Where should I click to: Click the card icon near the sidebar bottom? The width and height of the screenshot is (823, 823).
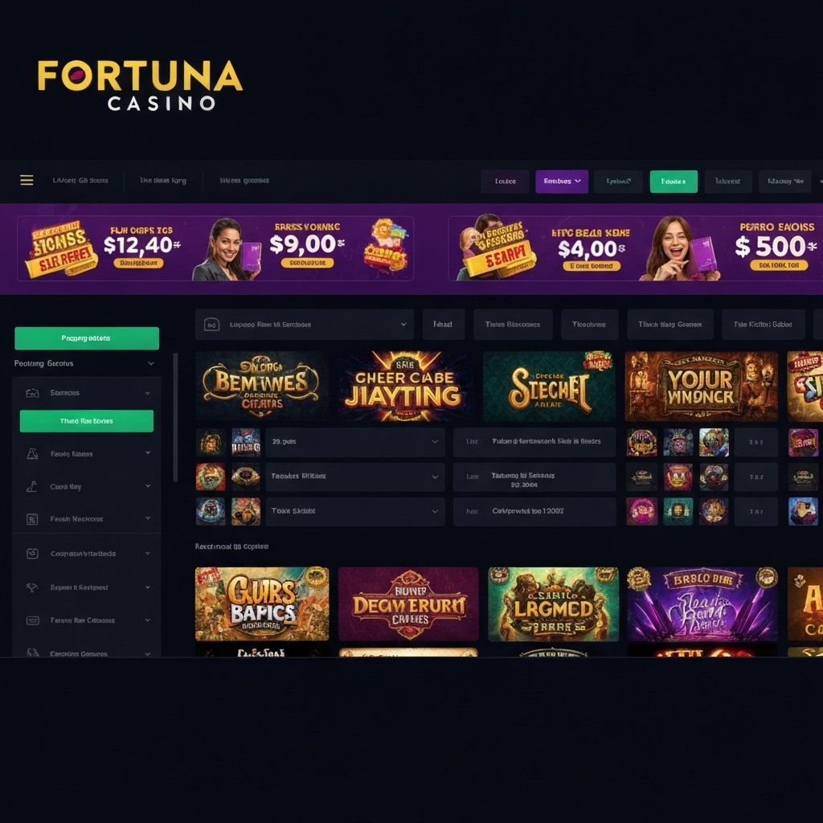pyautogui.click(x=32, y=620)
